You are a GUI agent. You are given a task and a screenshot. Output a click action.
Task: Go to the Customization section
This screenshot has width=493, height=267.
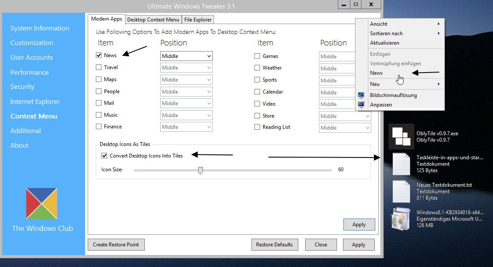[32, 43]
